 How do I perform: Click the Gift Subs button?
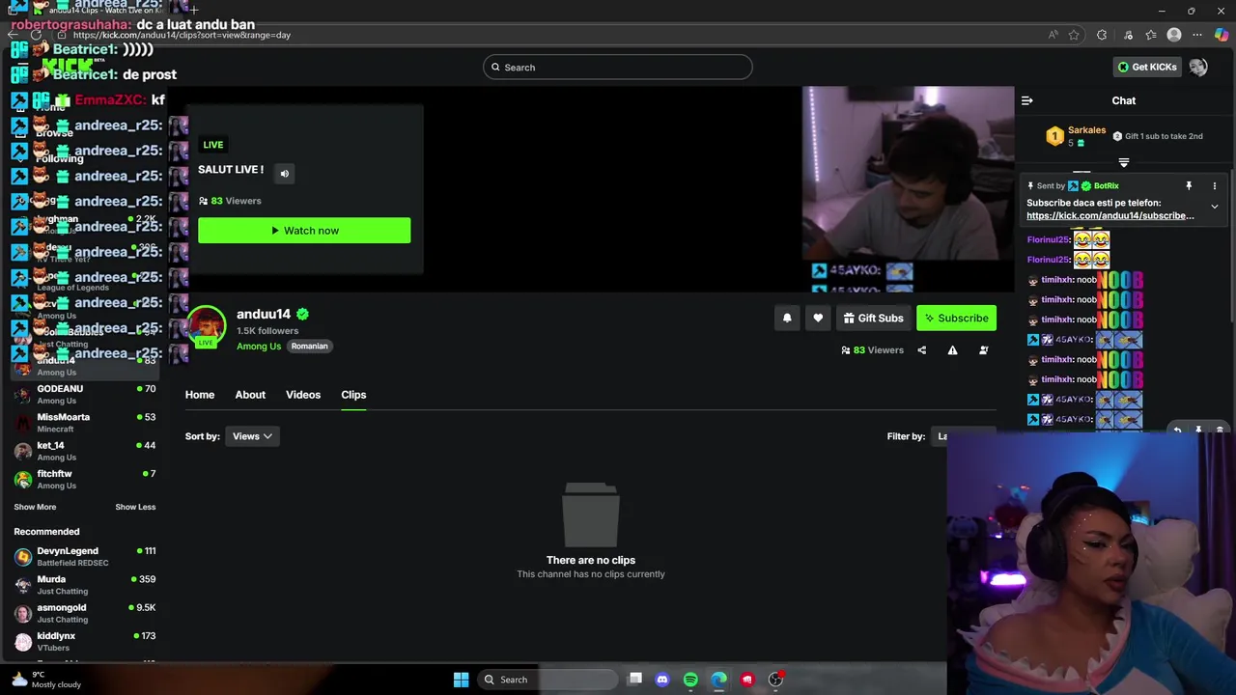[x=873, y=318]
